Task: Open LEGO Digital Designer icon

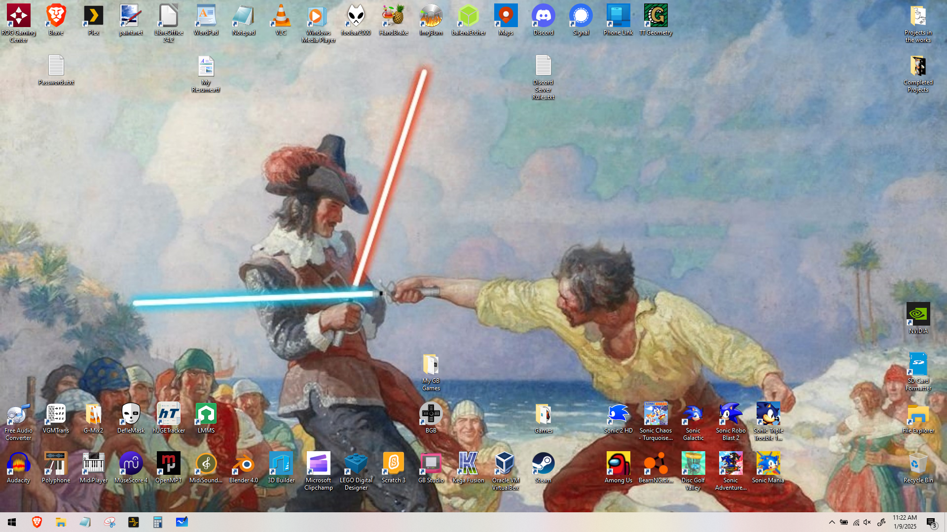Action: pos(356,471)
